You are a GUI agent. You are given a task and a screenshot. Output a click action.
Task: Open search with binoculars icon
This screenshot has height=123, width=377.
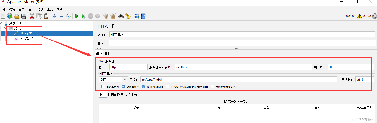click(121, 16)
